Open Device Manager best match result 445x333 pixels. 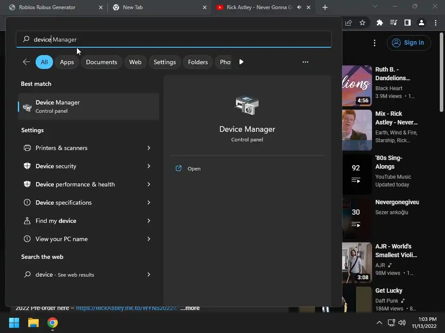coord(88,107)
